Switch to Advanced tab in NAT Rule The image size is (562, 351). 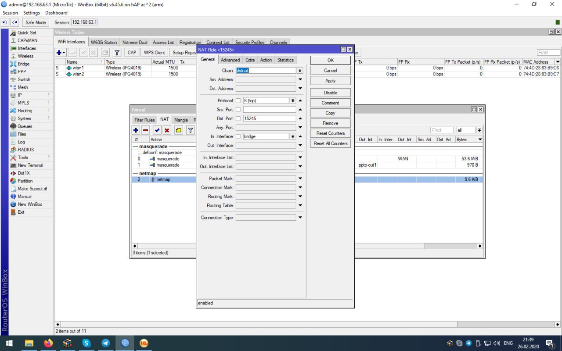[x=230, y=60]
